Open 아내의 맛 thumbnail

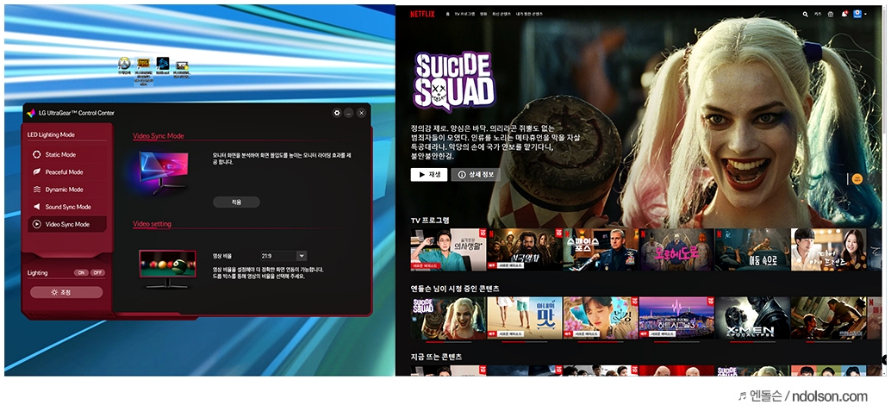[x=525, y=318]
